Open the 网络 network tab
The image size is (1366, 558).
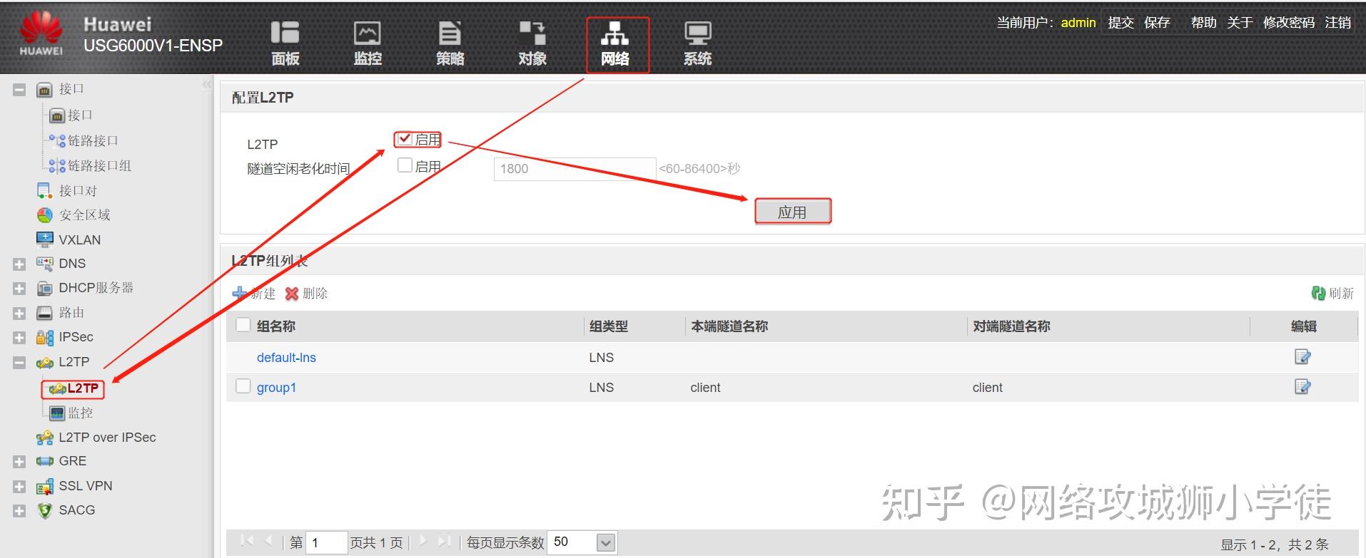coord(615,44)
